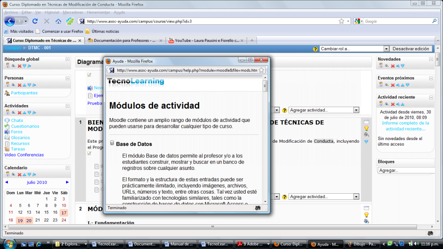The height and width of the screenshot is (249, 443).
Task: Click the Firefox Home icon
Action: coord(58,21)
